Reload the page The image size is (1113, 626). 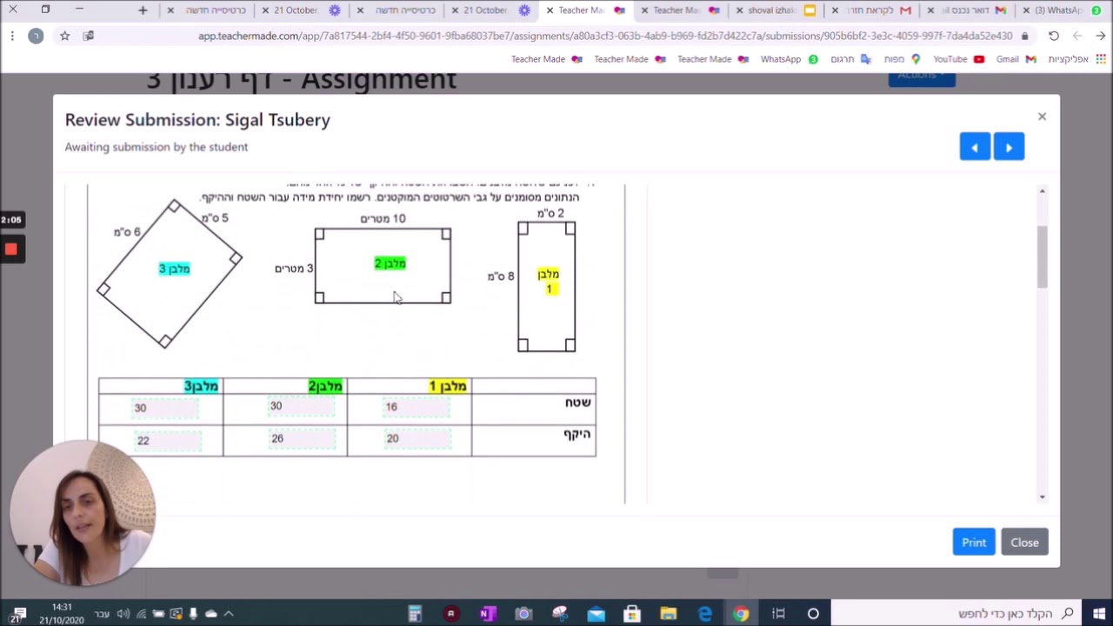point(1053,36)
